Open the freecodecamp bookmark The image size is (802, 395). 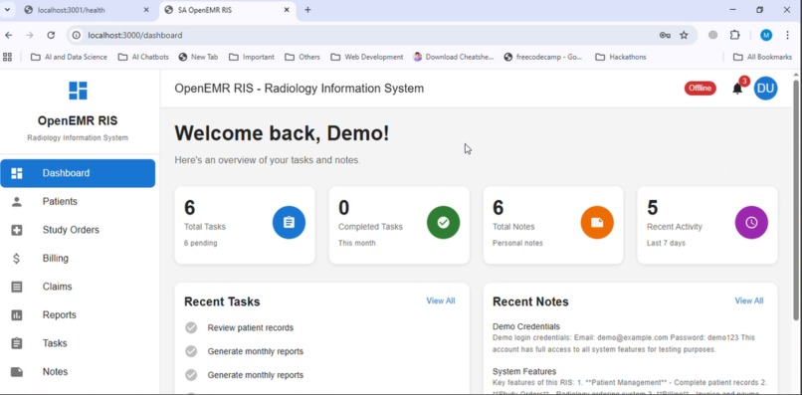point(543,57)
